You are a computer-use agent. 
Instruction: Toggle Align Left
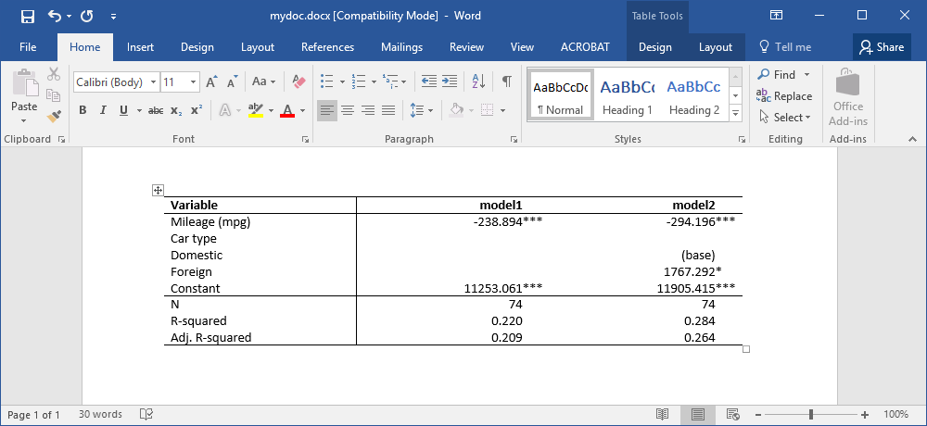[x=326, y=110]
